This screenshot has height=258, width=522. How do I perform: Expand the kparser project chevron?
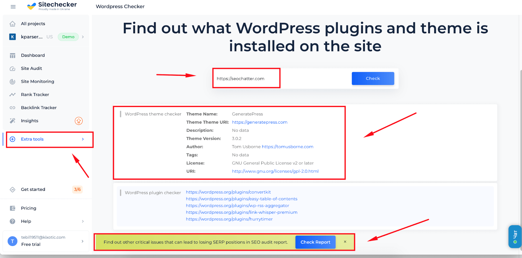83,37
